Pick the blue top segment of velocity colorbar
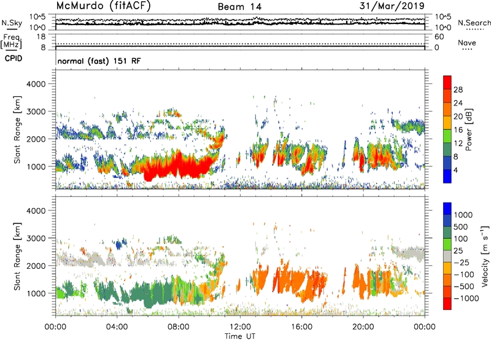Screen dimensions: 491x340 [447, 209]
